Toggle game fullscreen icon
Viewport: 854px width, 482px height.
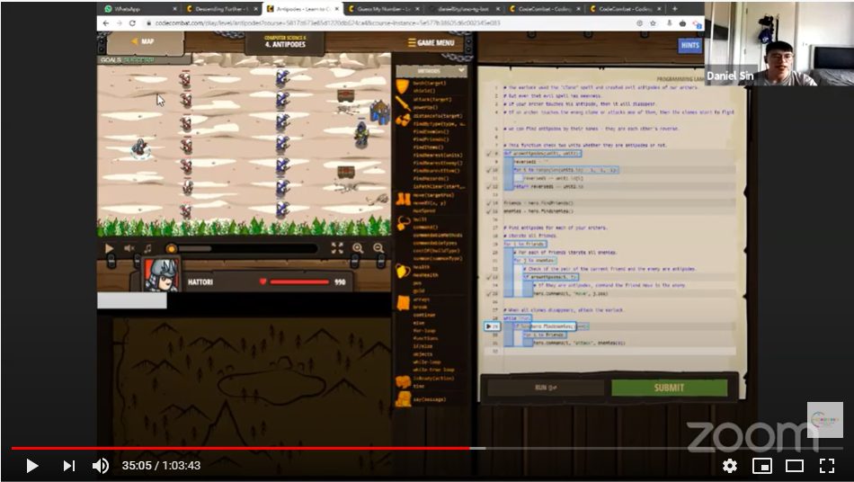pyautogui.click(x=337, y=248)
